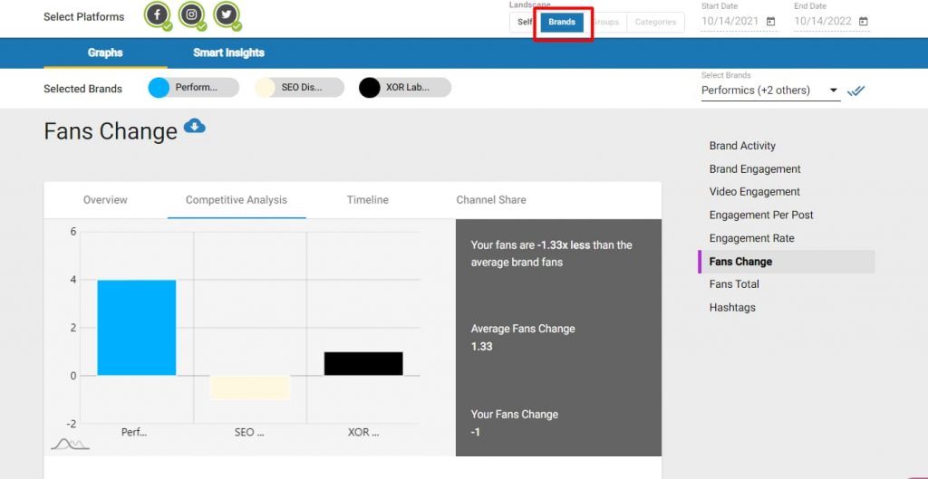The image size is (928, 479).
Task: Select Fans Change in sidebar
Action: pos(787,262)
